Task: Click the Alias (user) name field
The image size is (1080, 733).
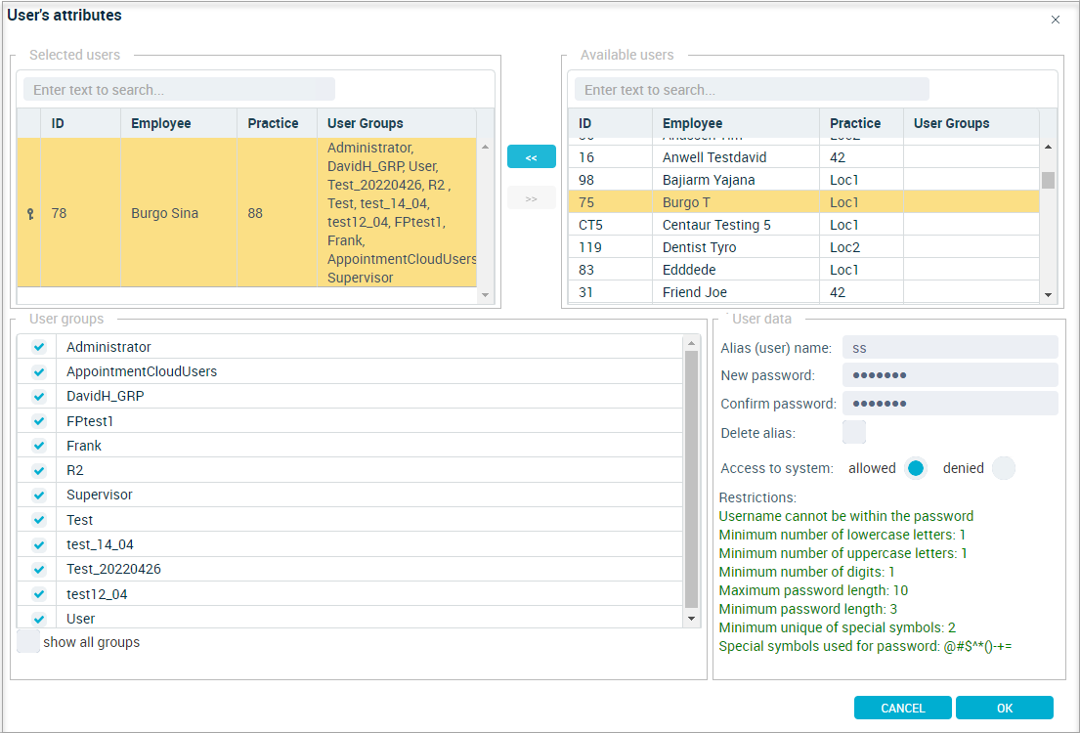Action: pyautogui.click(x=950, y=348)
